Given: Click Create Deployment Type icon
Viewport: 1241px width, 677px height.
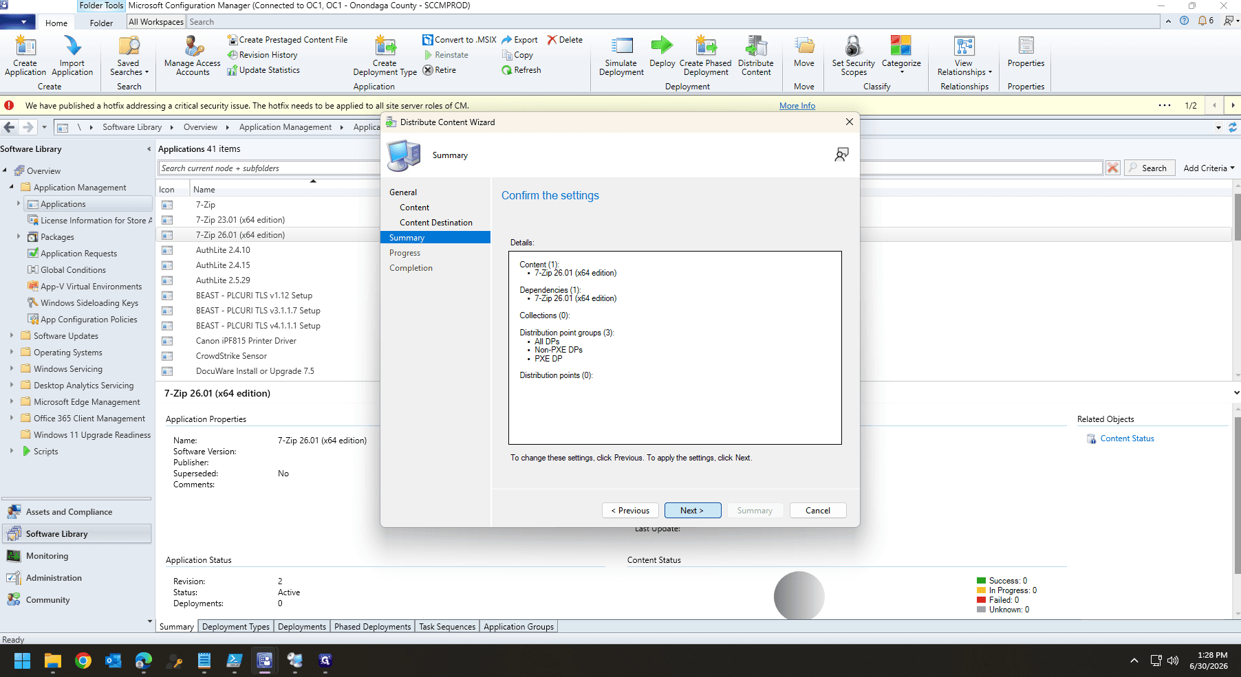Looking at the screenshot, I should [385, 56].
